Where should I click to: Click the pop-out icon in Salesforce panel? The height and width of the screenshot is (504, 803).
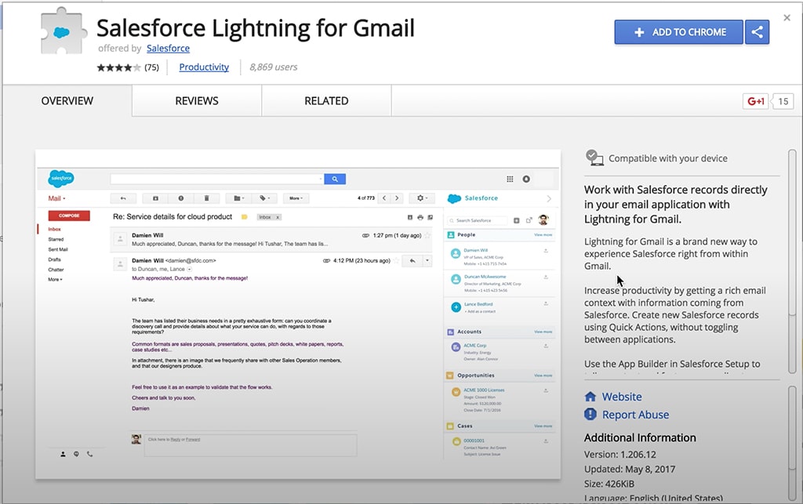tap(529, 220)
